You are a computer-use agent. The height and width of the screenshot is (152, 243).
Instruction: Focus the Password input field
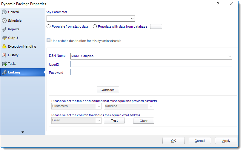(x=151, y=72)
